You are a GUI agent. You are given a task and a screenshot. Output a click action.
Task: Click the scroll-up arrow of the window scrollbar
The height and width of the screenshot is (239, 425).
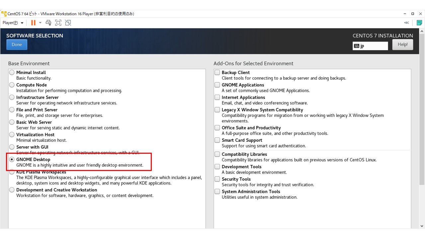pos(422,31)
